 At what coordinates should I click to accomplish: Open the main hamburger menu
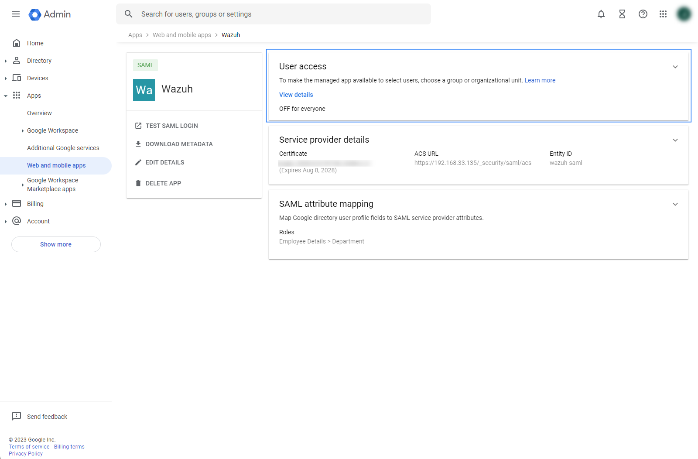pos(16,14)
